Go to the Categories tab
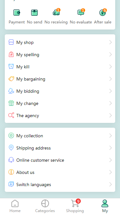 pos(45,206)
